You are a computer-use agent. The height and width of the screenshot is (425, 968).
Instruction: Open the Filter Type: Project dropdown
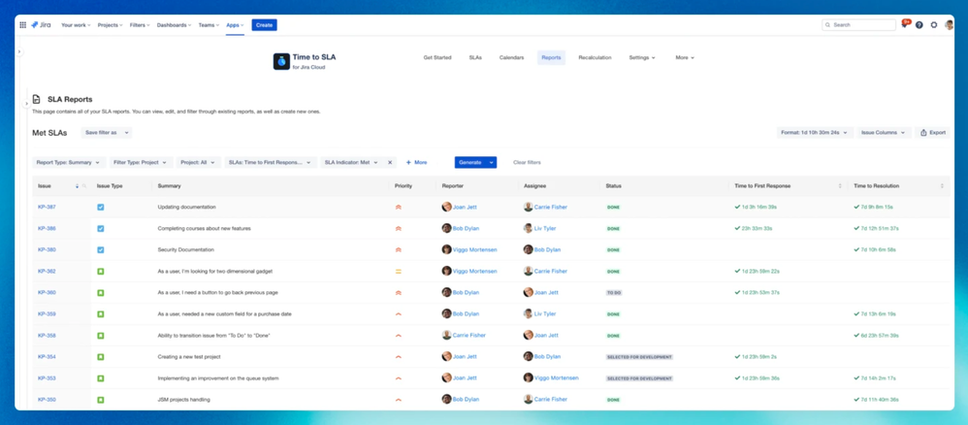coord(142,162)
